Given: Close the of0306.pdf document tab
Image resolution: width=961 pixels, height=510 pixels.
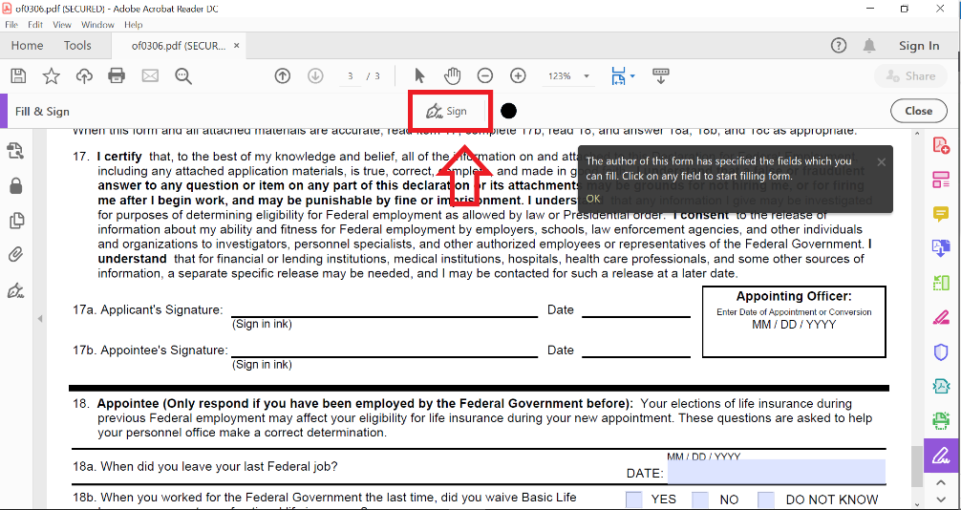Looking at the screenshot, I should coord(237,45).
